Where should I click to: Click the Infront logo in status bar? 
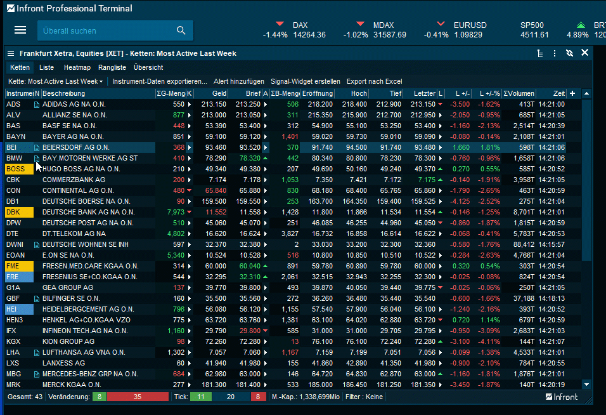[x=562, y=397]
